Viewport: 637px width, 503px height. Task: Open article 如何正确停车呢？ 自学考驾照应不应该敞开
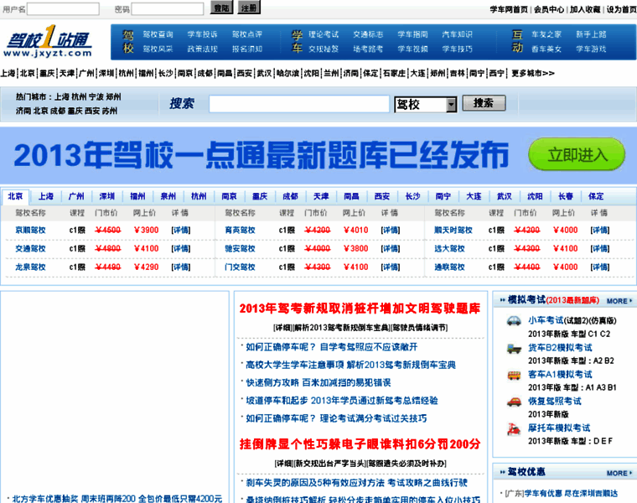332,347
